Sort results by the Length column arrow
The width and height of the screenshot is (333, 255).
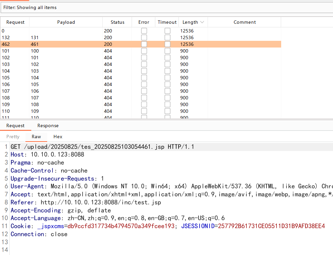click(202, 22)
